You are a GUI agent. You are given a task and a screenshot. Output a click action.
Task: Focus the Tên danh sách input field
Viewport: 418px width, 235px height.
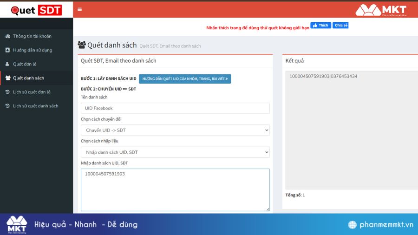click(175, 108)
